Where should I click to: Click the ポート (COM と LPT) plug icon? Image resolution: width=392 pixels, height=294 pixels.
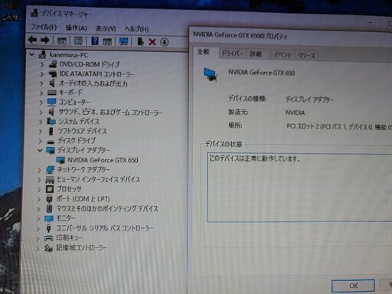(x=49, y=198)
